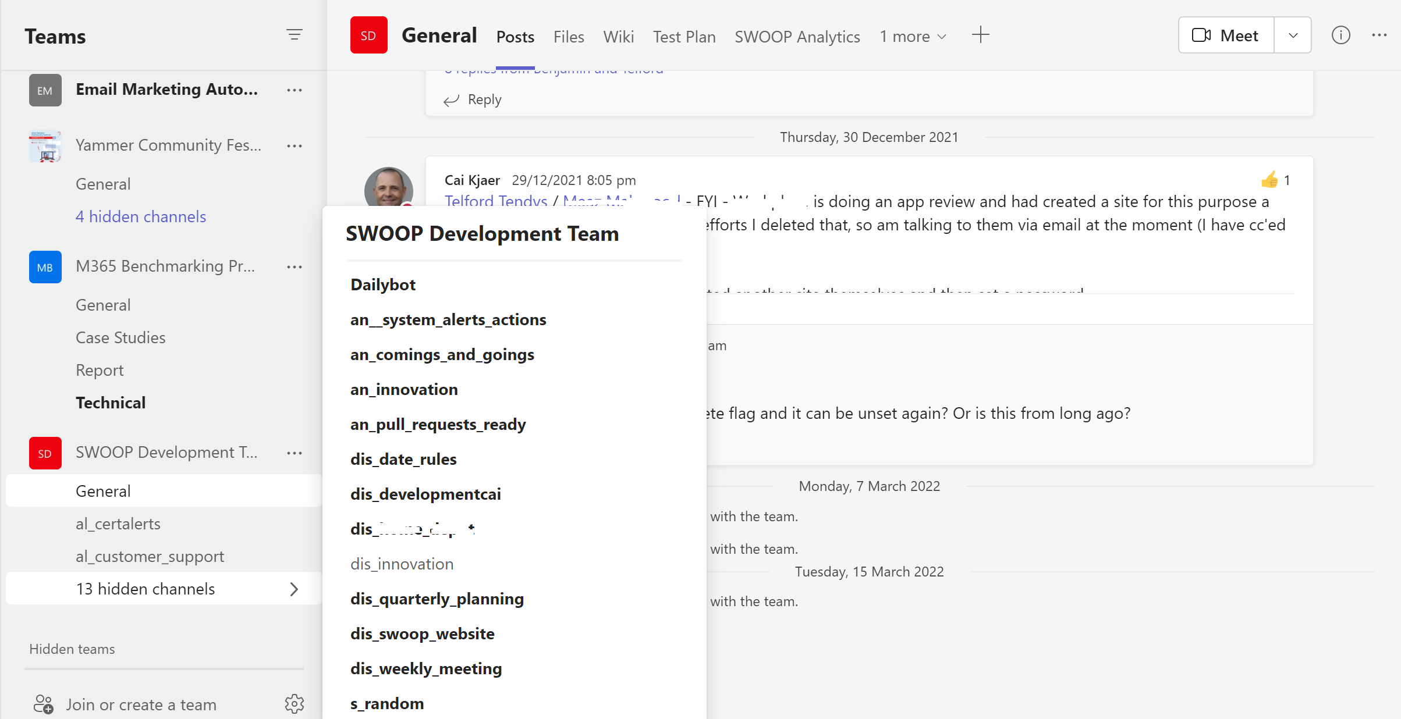Click Reply under the thread

[484, 100]
